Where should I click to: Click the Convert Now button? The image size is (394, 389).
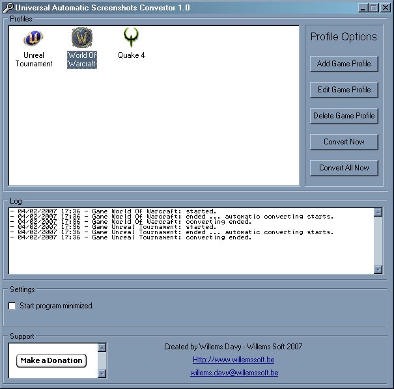tap(344, 142)
